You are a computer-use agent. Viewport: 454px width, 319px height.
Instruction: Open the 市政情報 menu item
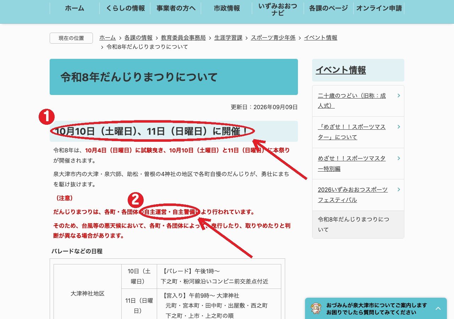click(x=227, y=8)
